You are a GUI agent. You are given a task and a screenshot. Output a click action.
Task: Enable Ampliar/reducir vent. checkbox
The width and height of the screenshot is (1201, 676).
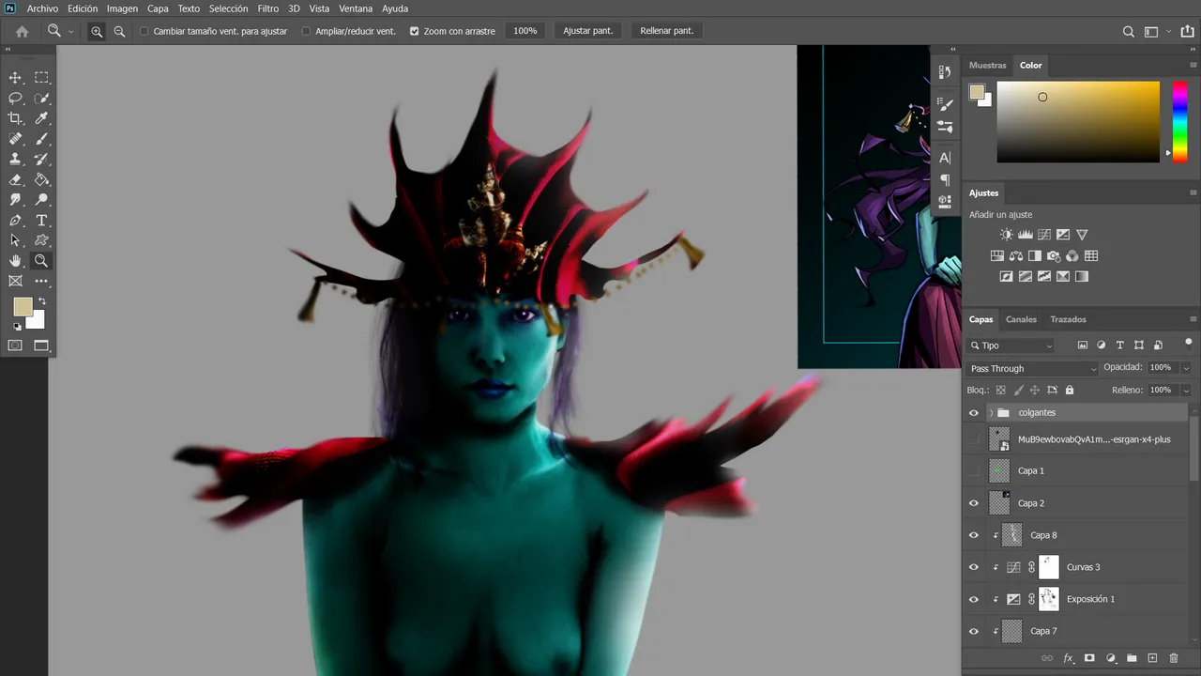pyautogui.click(x=306, y=31)
